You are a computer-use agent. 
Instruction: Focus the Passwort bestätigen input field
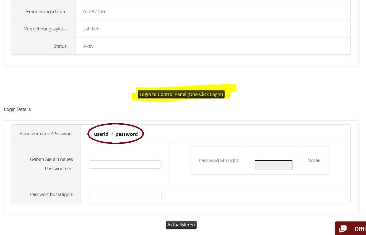coord(125,195)
